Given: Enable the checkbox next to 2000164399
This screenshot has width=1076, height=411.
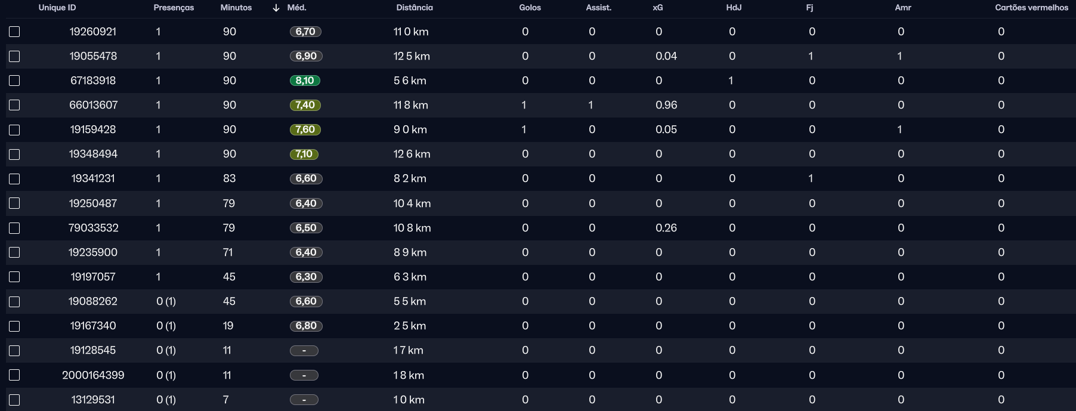Looking at the screenshot, I should pyautogui.click(x=15, y=375).
